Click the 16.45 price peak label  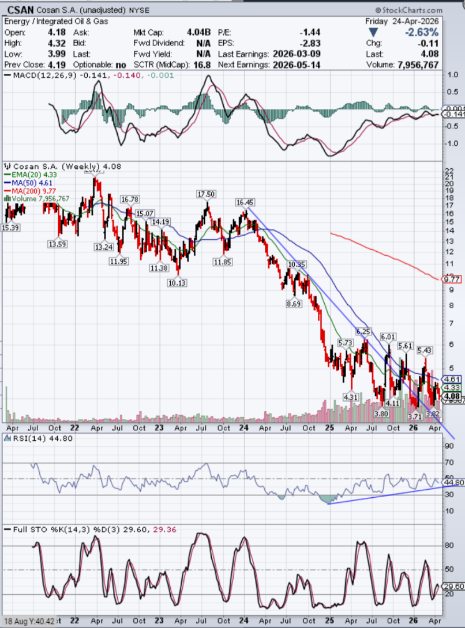click(x=245, y=203)
